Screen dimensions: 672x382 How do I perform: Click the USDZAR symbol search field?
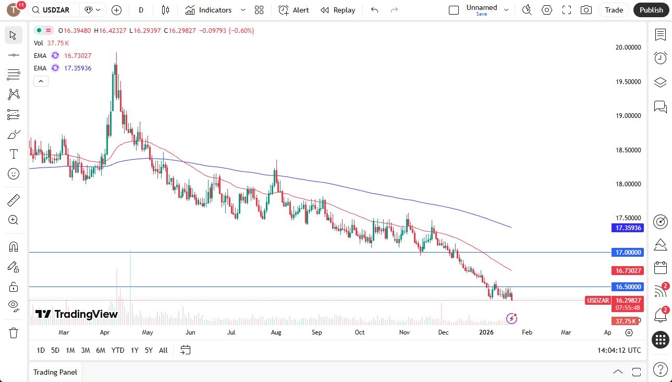coord(52,9)
